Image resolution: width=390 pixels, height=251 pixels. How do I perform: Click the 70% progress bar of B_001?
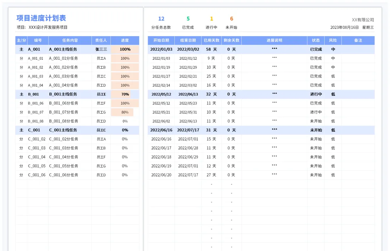(x=121, y=94)
